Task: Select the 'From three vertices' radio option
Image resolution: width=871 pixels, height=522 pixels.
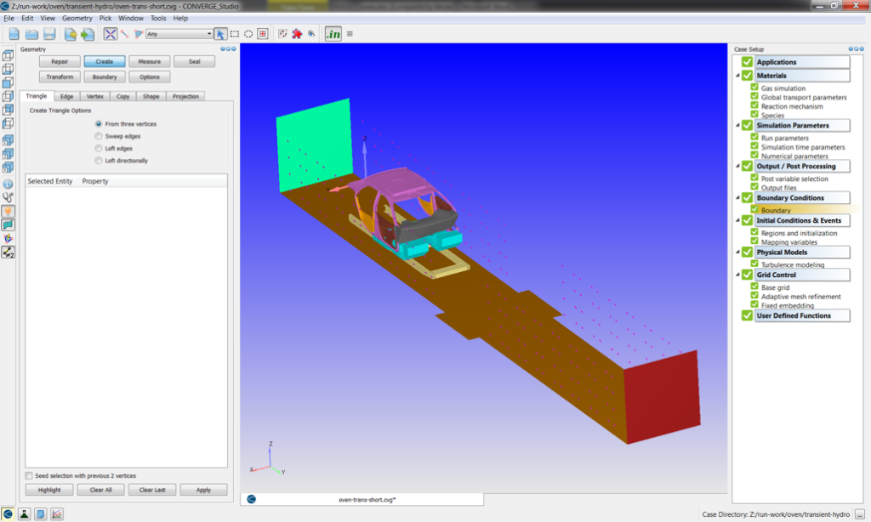Action: coord(99,124)
